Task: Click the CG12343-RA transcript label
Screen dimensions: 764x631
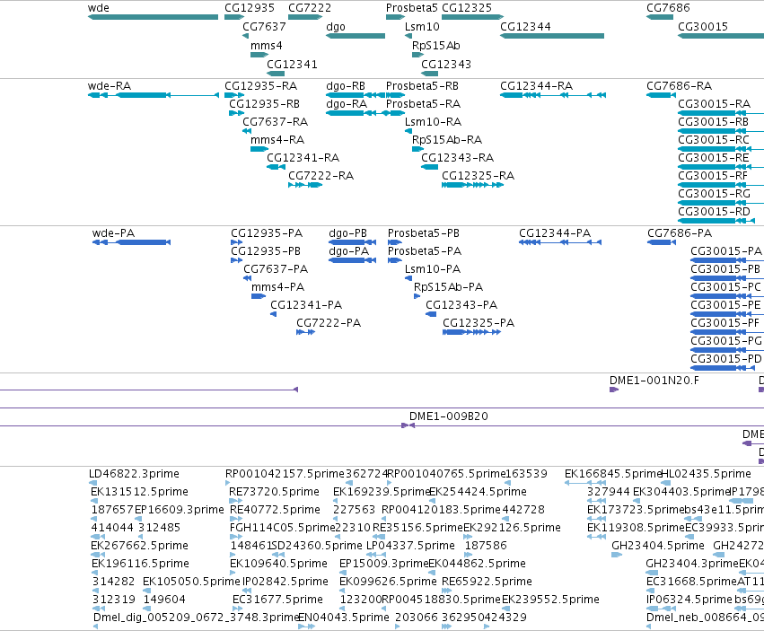Action: (457, 158)
